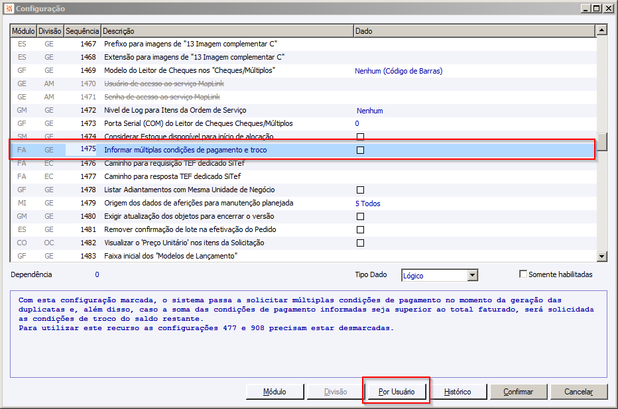Toggle checkbox for row 1475 Informar múltiplas condições

click(360, 150)
